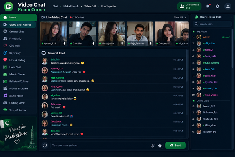The width and height of the screenshot is (235, 157).
Task: Click the Urdu Chat flag icon
Action: (x=5, y=67)
